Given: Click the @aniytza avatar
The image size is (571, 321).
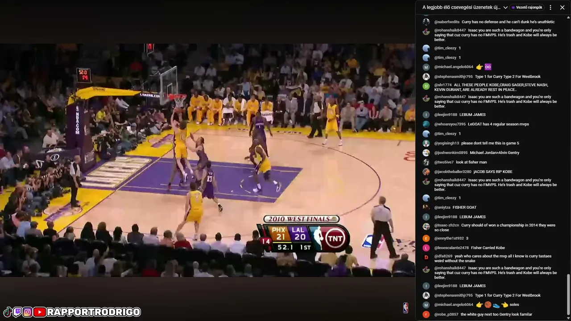Looking at the screenshot, I should pyautogui.click(x=426, y=207).
